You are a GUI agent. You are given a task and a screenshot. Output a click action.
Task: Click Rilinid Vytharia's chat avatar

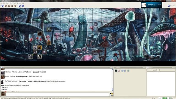[x=3, y=77]
